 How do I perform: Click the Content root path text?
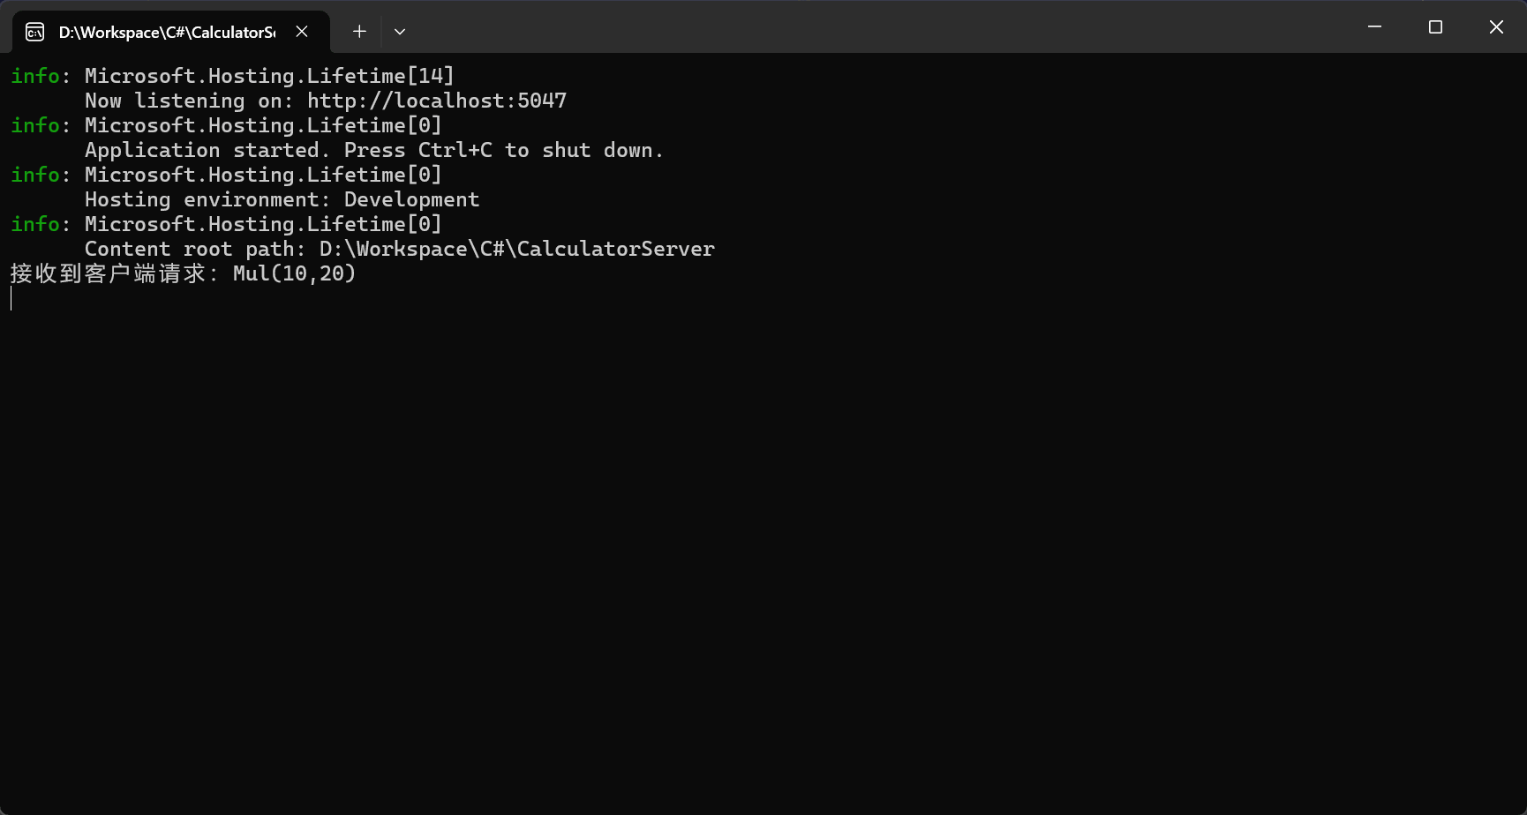point(399,249)
